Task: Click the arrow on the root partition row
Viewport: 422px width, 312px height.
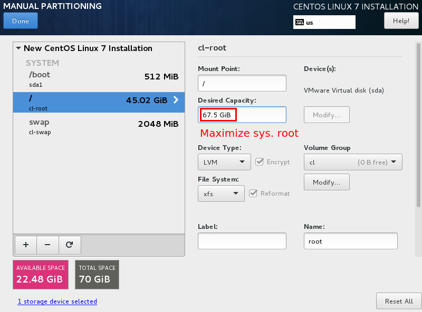Action: [176, 100]
